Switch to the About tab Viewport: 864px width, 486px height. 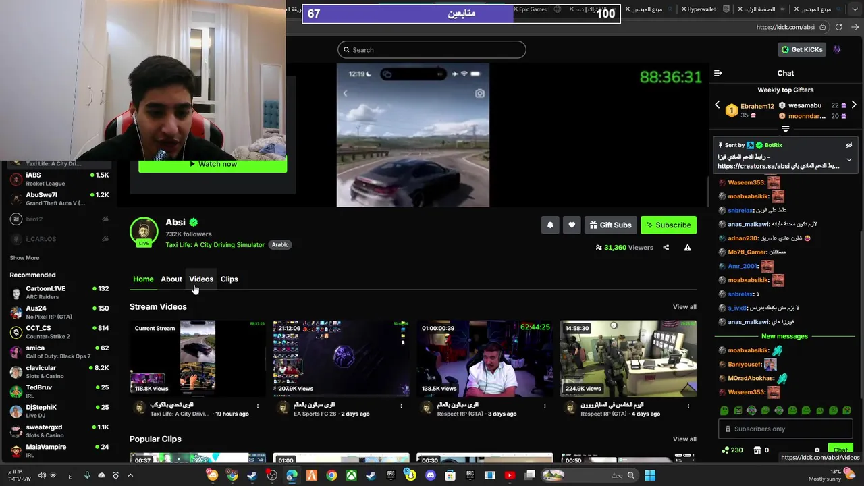[x=171, y=279]
